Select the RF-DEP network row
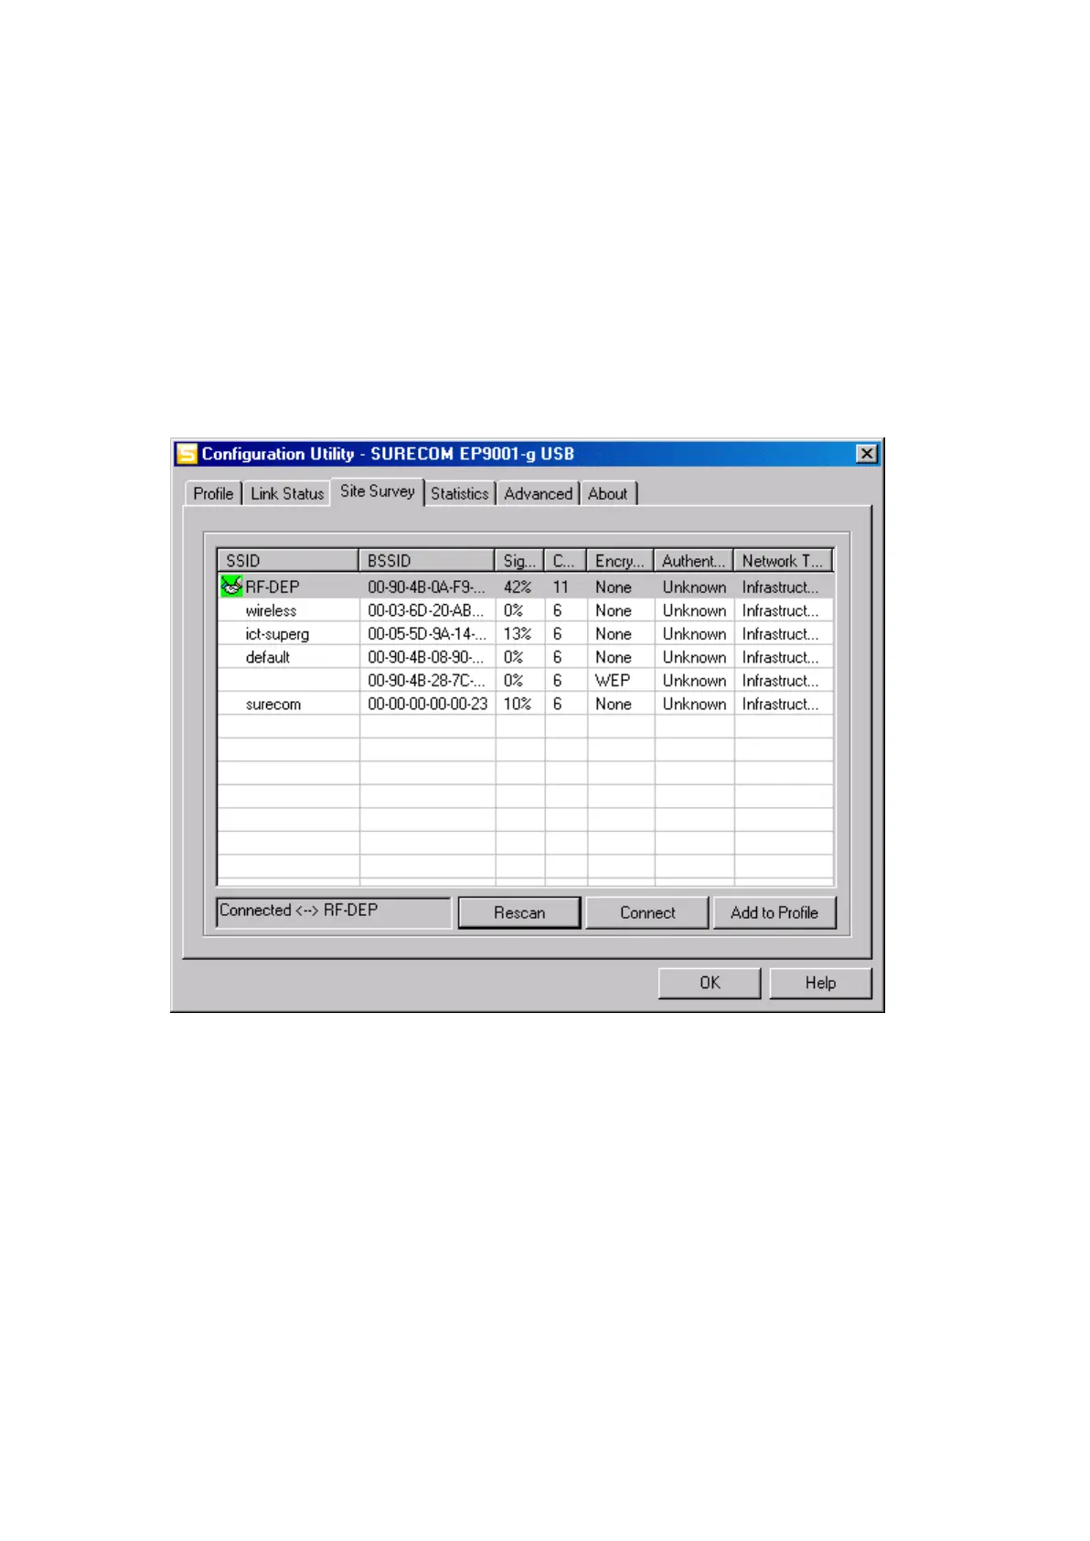The width and height of the screenshot is (1090, 1541). [526, 587]
